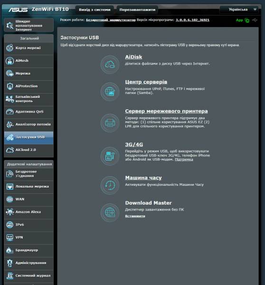This screenshot has width=265, height=285.
Task: Click the network printer server round icon
Action: click(110, 123)
